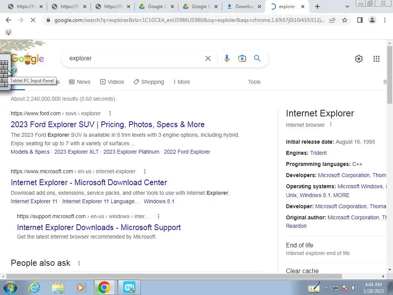This screenshot has height=295, width=393.
Task: Open the tab search chevron
Action: 347,7
